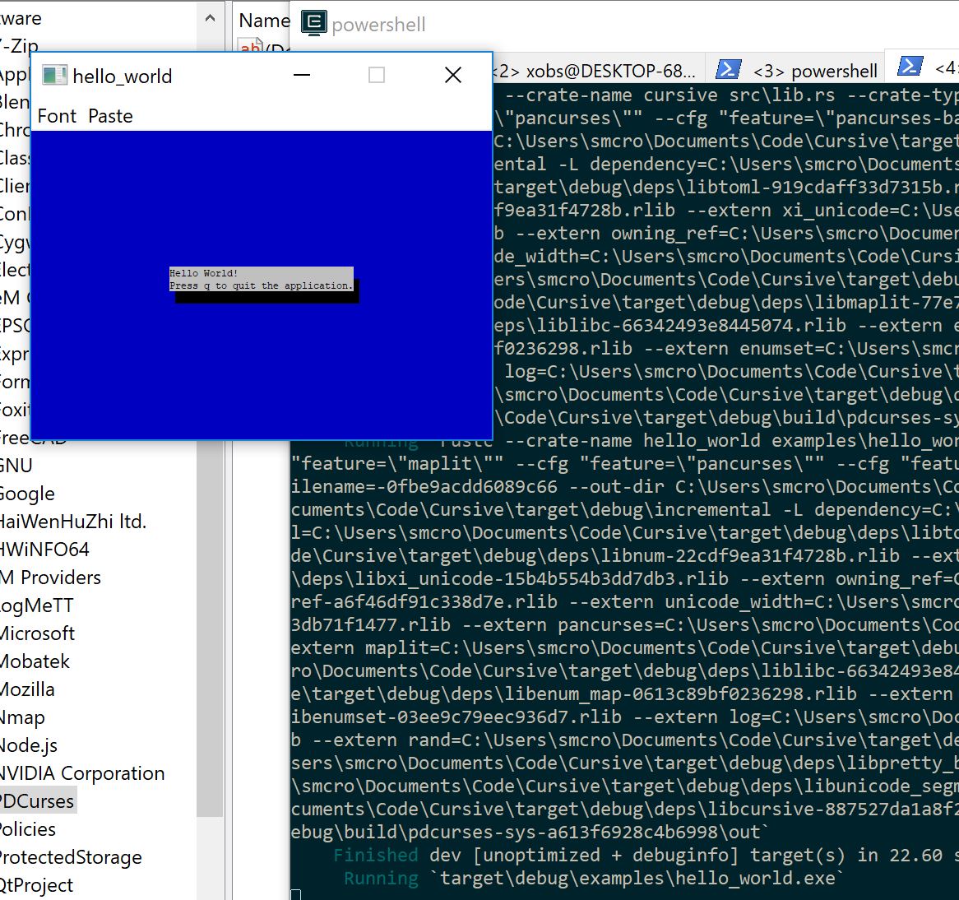The height and width of the screenshot is (900, 959).
Task: Click the terminal line with pdcurses-sys-a613f6928c4b6998
Action: [529, 832]
